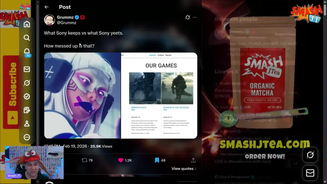Click Grummz's profile avatar
Screen dimensions: 327x184
point(49,20)
